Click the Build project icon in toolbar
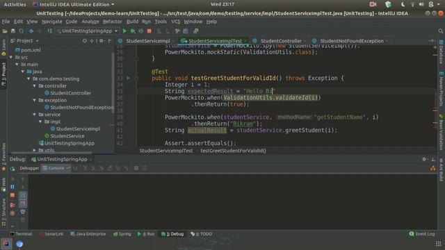Screen dimensions: 445x250 pos(49,31)
